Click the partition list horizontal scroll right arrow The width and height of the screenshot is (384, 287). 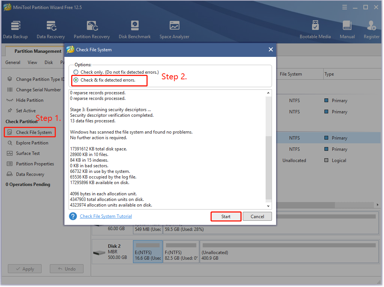(377, 205)
